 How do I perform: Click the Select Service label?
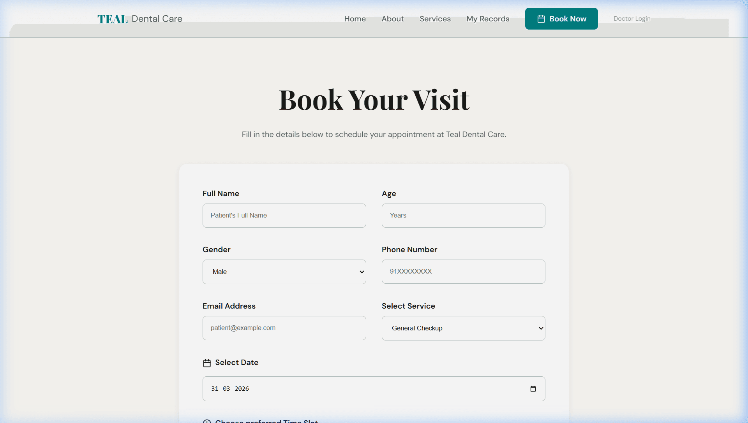click(x=408, y=306)
